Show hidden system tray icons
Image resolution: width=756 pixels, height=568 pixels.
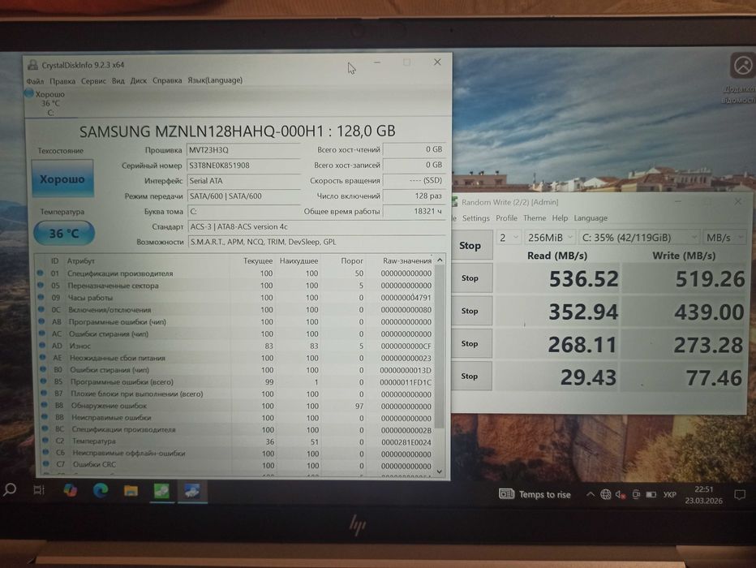pos(590,494)
